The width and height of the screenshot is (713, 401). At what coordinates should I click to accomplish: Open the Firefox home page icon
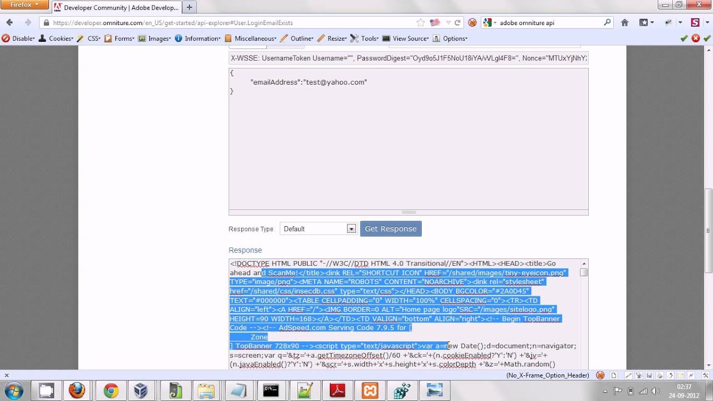[625, 23]
